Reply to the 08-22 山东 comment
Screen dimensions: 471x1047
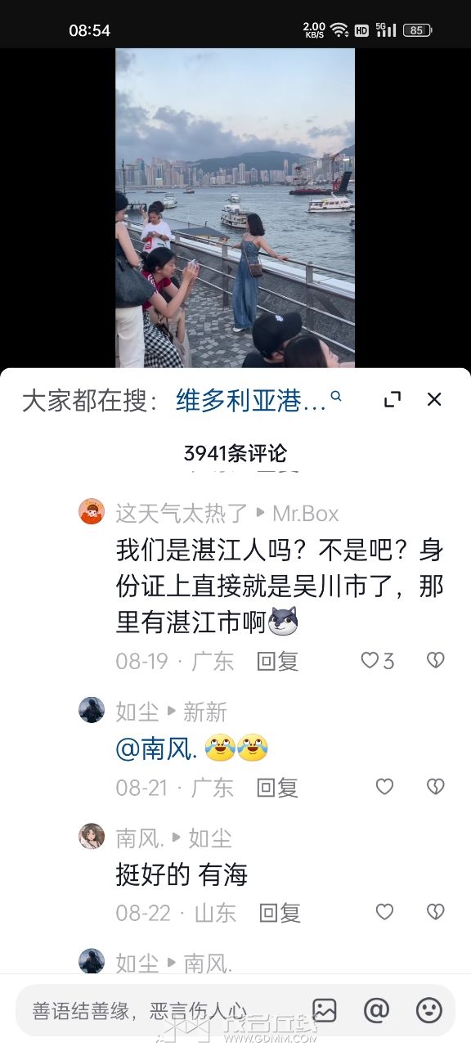[x=280, y=913]
